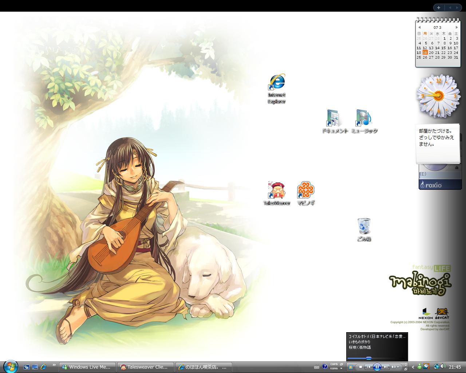Go to next sidebar gadget page
Image resolution: width=466 pixels, height=373 pixels.
tap(457, 7)
